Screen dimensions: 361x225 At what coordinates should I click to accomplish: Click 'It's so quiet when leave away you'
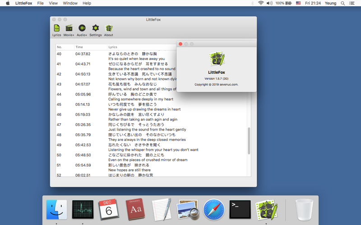click(137, 59)
